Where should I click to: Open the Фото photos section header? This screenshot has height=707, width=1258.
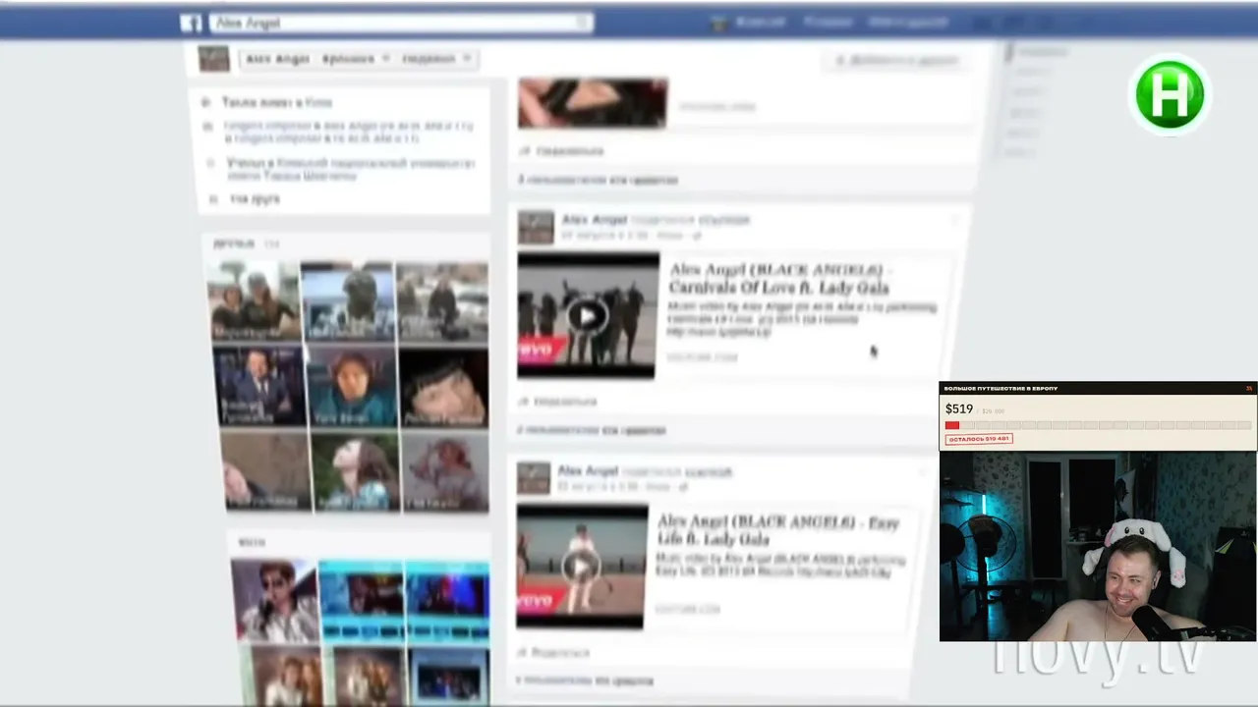tap(251, 542)
